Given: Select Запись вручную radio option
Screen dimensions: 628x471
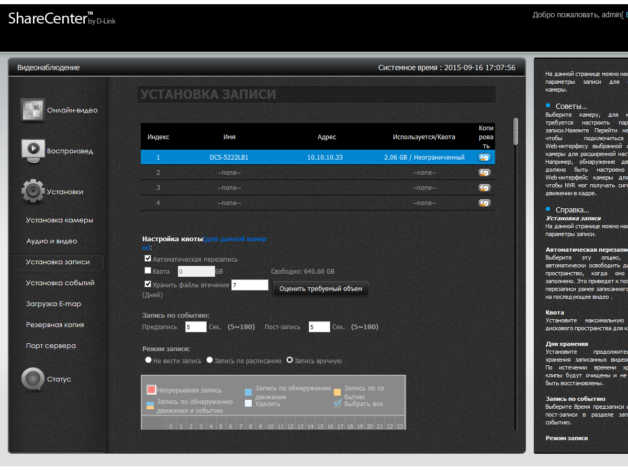Looking at the screenshot, I should (289, 360).
